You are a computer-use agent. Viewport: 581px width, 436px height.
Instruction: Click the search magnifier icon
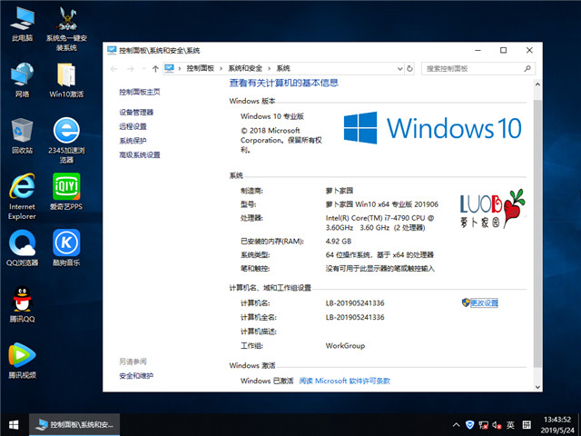pos(527,69)
